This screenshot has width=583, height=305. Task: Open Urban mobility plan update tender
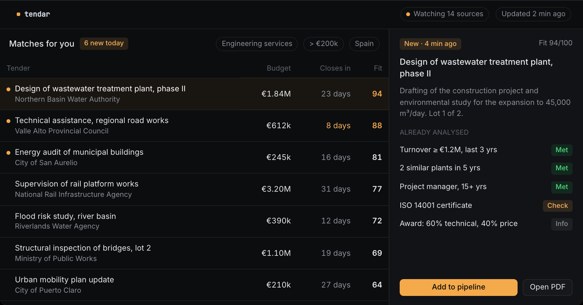[194, 285]
